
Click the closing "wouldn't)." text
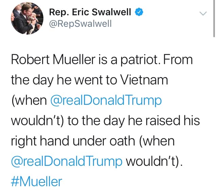click(155, 161)
